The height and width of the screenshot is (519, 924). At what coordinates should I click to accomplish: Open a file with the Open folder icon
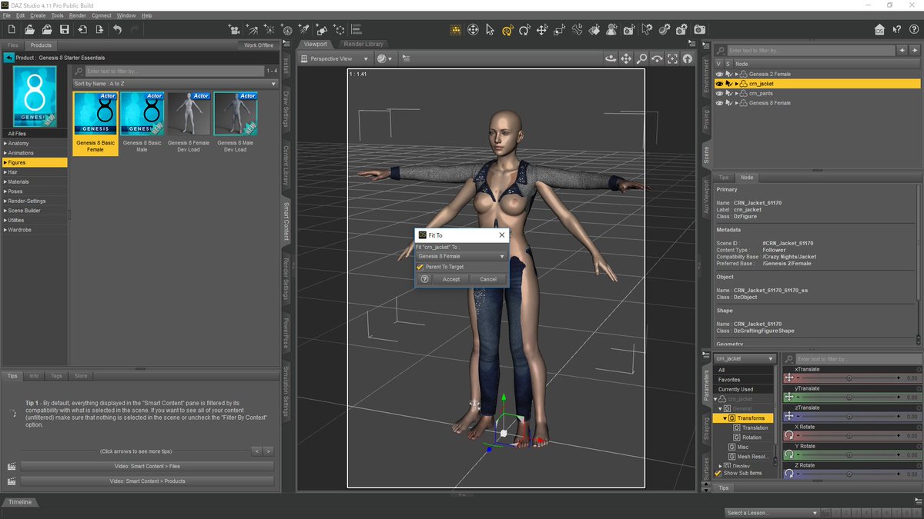coord(29,30)
